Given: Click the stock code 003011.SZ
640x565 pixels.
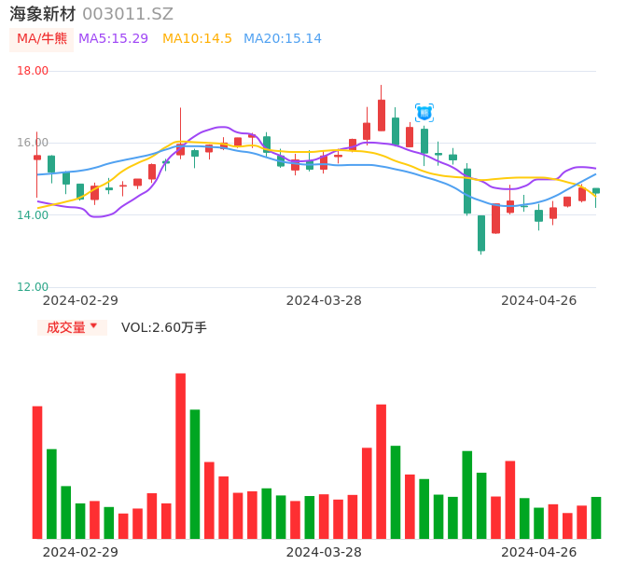Looking at the screenshot, I should [x=128, y=14].
